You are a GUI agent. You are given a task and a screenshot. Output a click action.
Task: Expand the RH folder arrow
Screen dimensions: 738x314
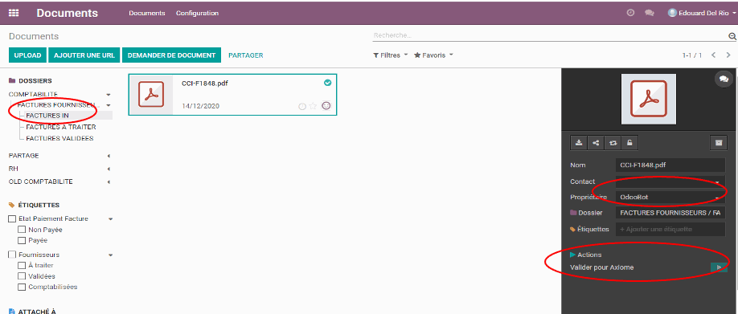tap(109, 169)
